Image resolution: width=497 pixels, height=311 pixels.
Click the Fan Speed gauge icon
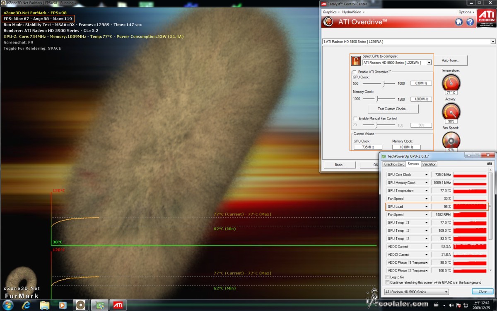(x=451, y=140)
